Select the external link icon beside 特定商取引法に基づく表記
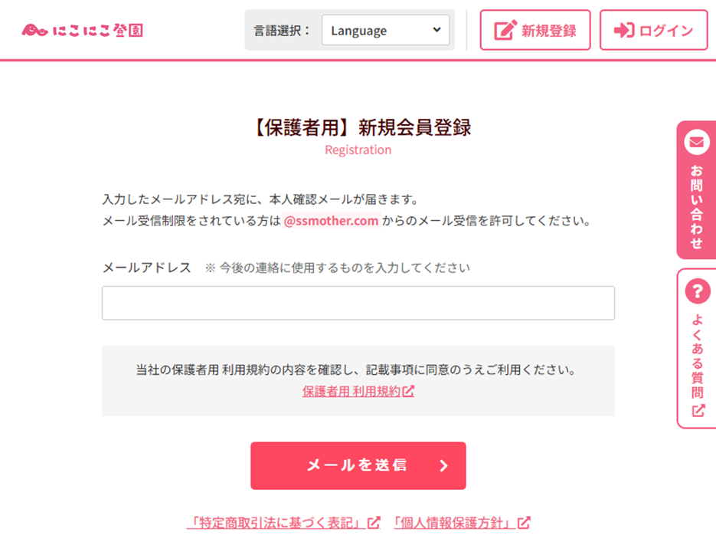716x552 pixels. click(x=374, y=523)
